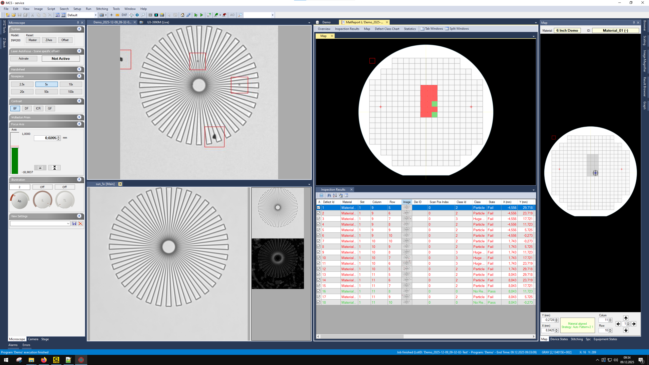The image size is (649, 365).
Task: Switch to the Defect Class Chart tab
Action: coord(387,29)
